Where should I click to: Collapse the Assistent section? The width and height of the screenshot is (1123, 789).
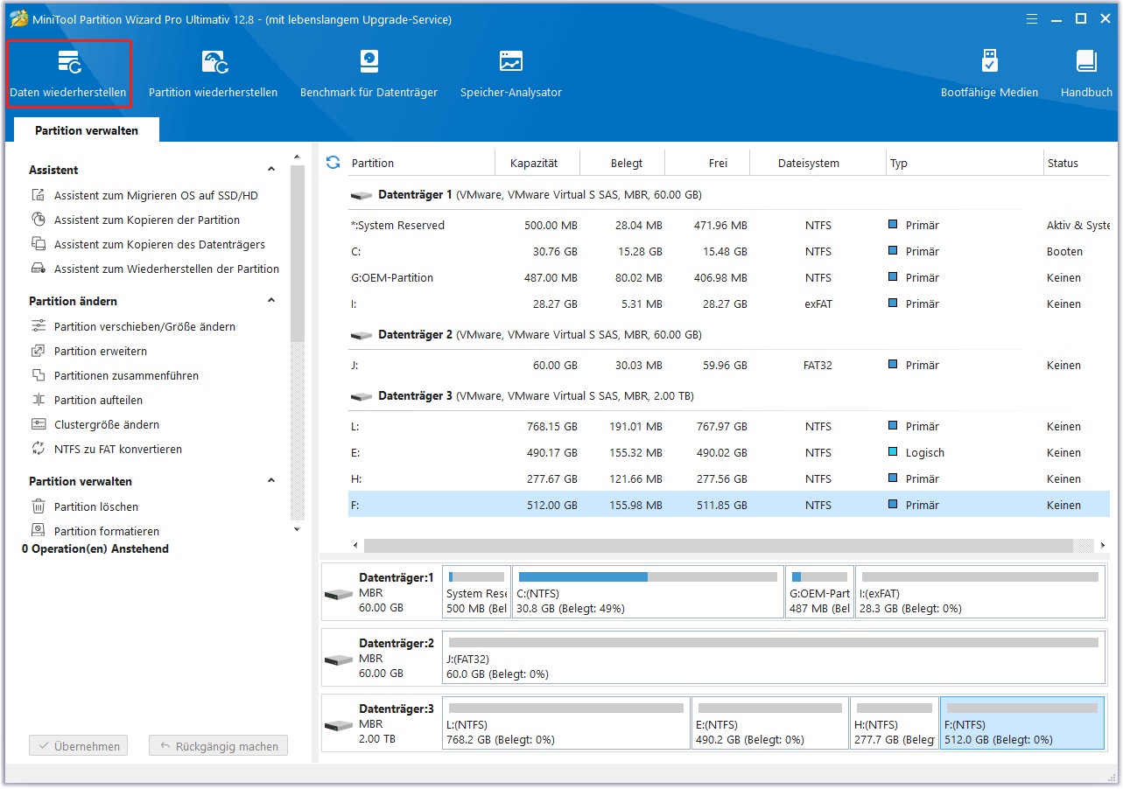271,170
